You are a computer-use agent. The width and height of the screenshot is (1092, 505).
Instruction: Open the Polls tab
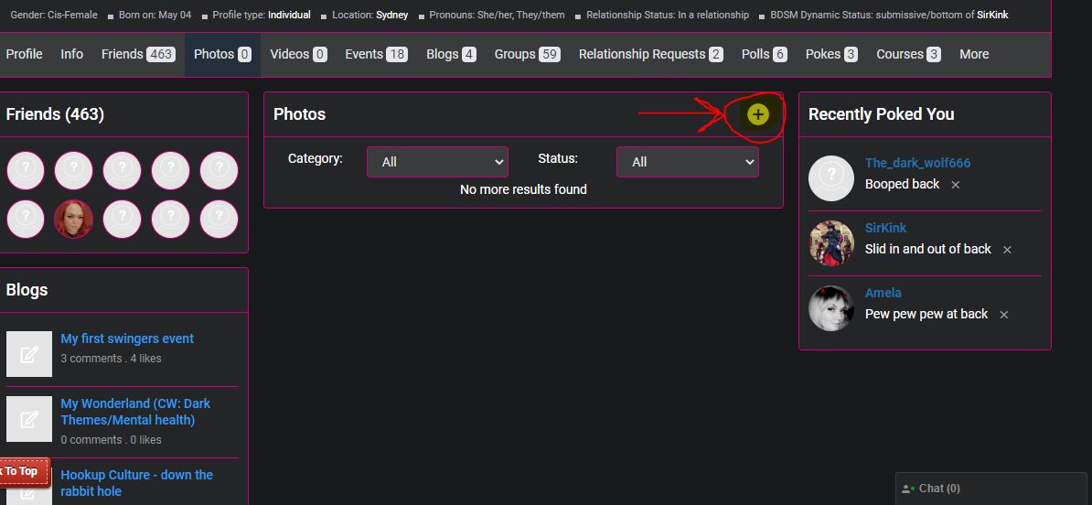(764, 54)
